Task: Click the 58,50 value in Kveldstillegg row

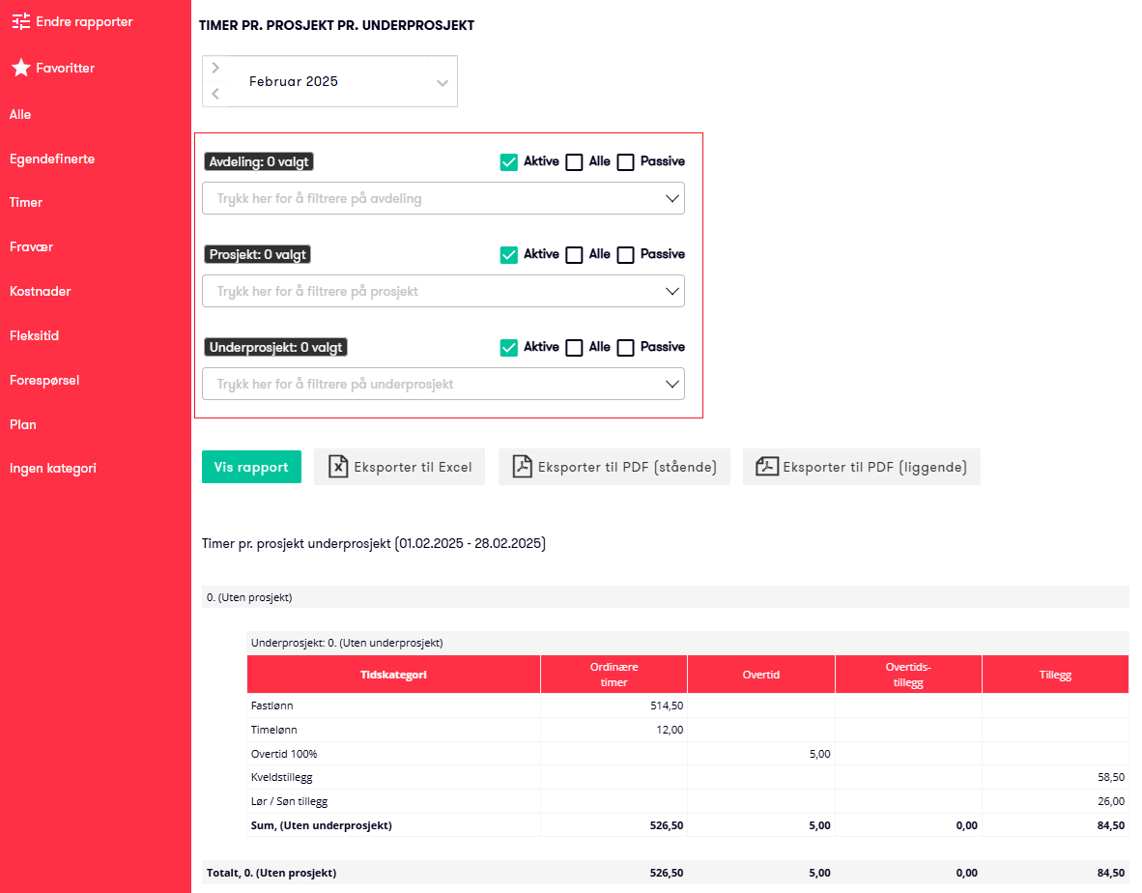Action: [1111, 777]
